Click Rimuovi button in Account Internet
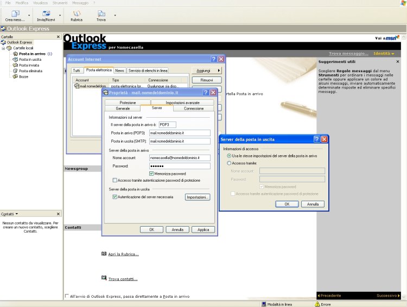This screenshot has height=307, width=407. [x=207, y=80]
